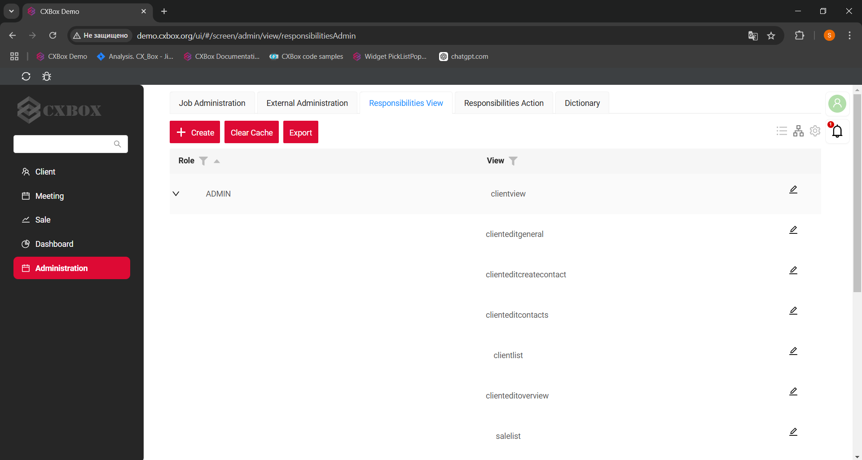
Task: Open the Role column filter
Action: click(203, 161)
